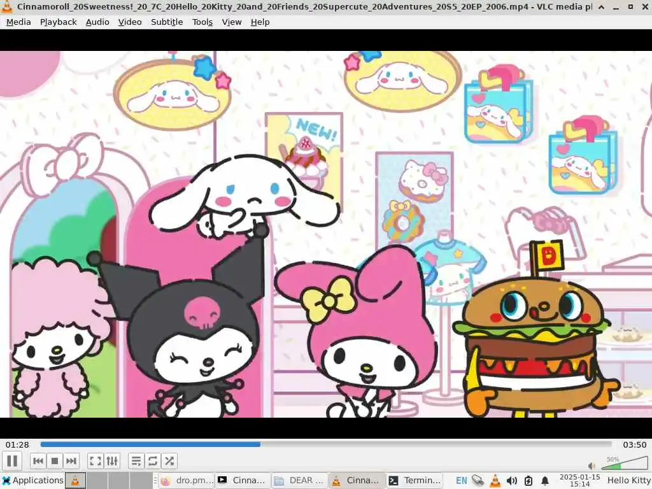Click the Hello Kitty user name
This screenshot has height=489, width=652.
pyautogui.click(x=628, y=481)
